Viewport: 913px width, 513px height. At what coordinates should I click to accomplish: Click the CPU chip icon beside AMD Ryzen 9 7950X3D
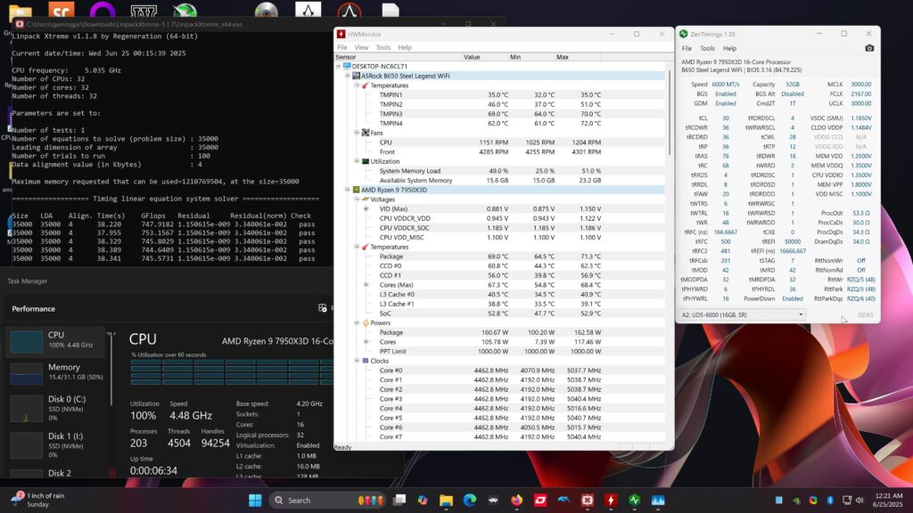pyautogui.click(x=356, y=190)
